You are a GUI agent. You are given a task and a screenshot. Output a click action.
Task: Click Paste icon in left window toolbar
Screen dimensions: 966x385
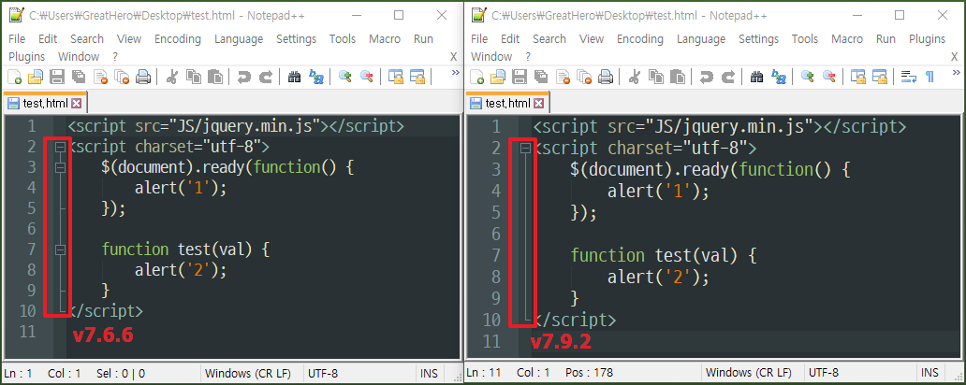[215, 77]
